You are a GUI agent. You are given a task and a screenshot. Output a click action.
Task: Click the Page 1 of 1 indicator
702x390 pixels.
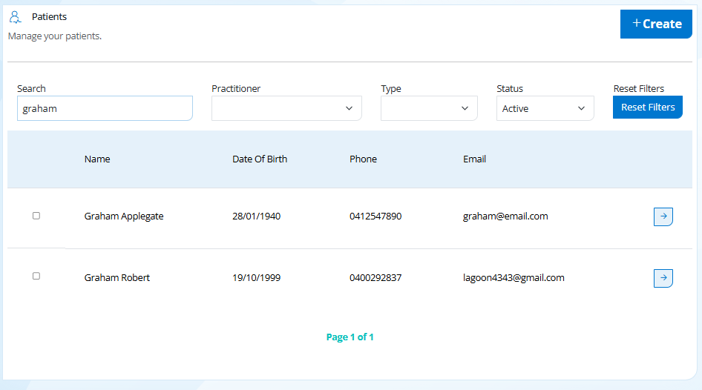[350, 337]
